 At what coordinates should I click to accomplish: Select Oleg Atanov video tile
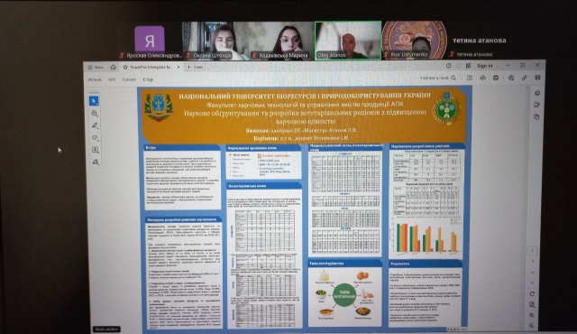[x=348, y=40]
